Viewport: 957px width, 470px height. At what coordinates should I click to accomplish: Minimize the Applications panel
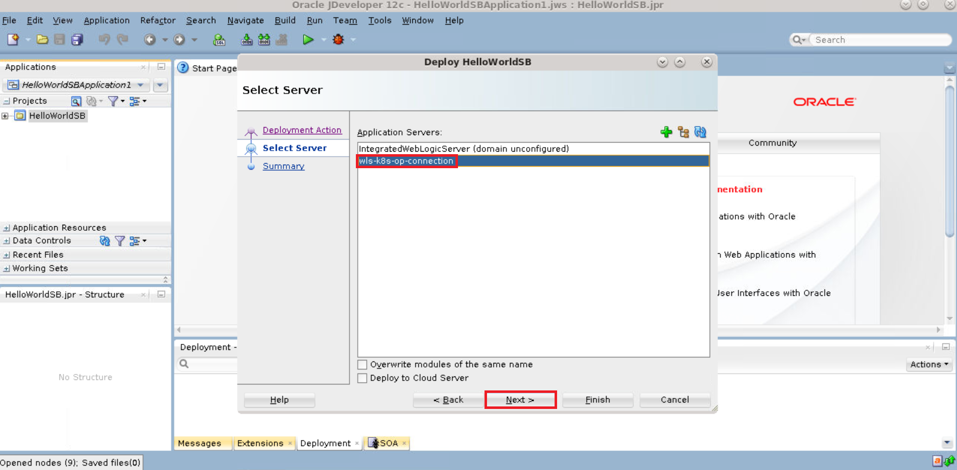pos(161,67)
